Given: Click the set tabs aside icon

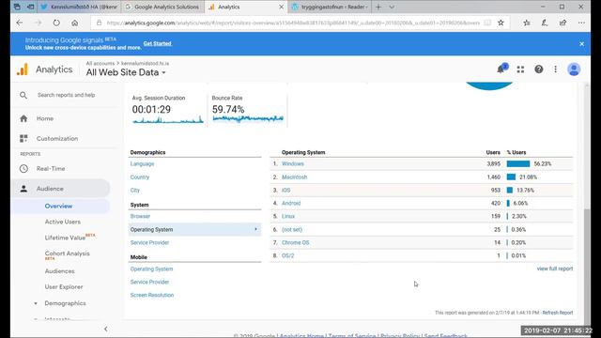Looking at the screenshot, I should coord(31,7).
